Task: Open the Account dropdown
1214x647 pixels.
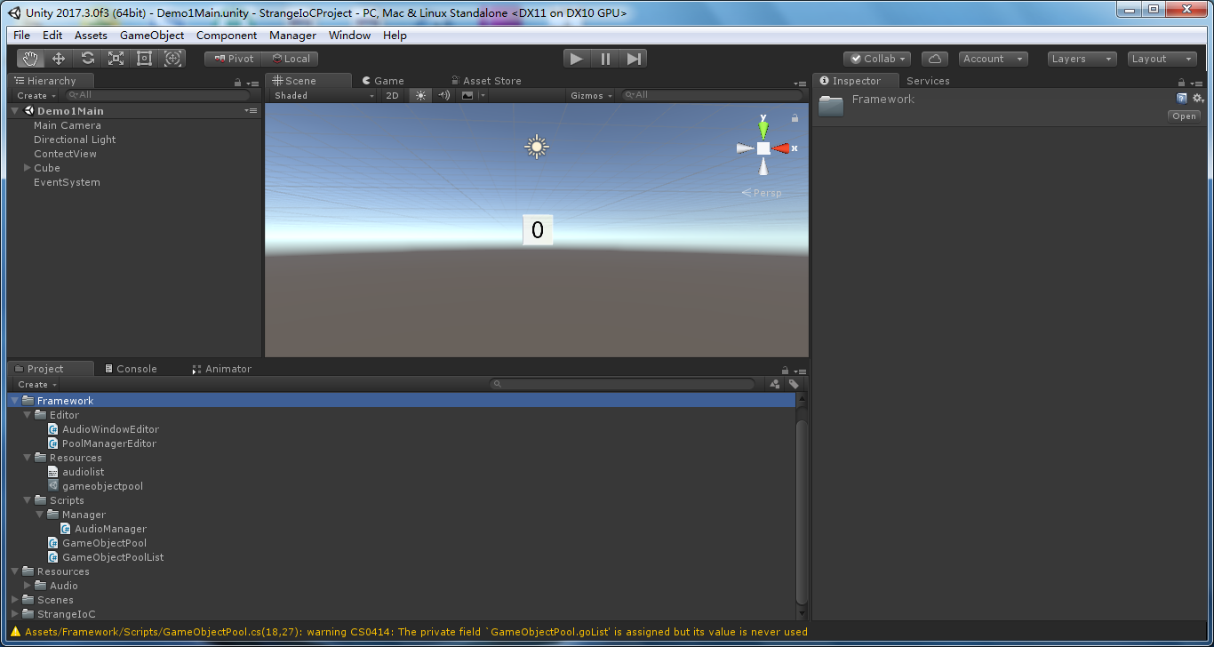Action: coord(993,59)
